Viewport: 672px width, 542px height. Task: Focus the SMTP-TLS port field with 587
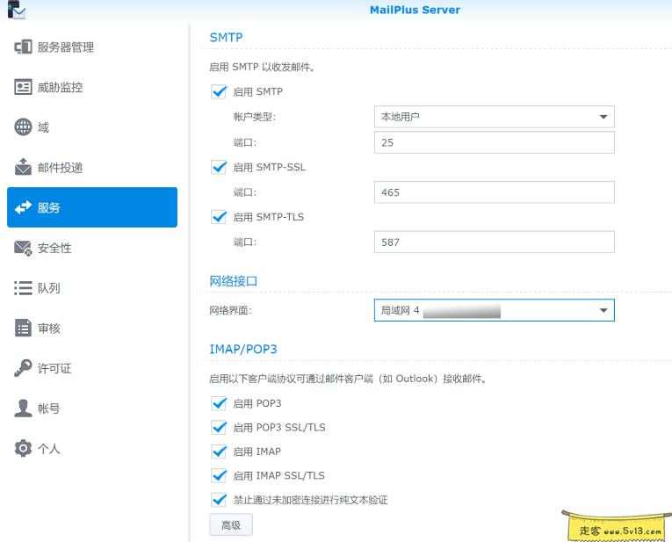pos(493,242)
